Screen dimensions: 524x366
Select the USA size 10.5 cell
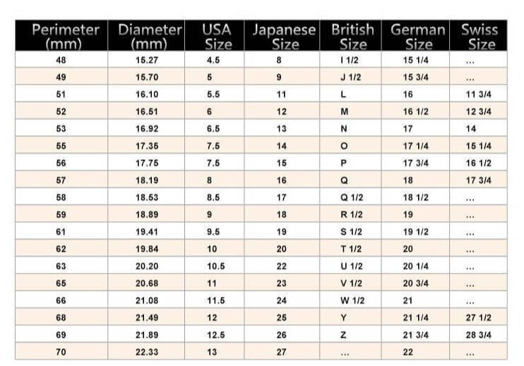(x=215, y=266)
